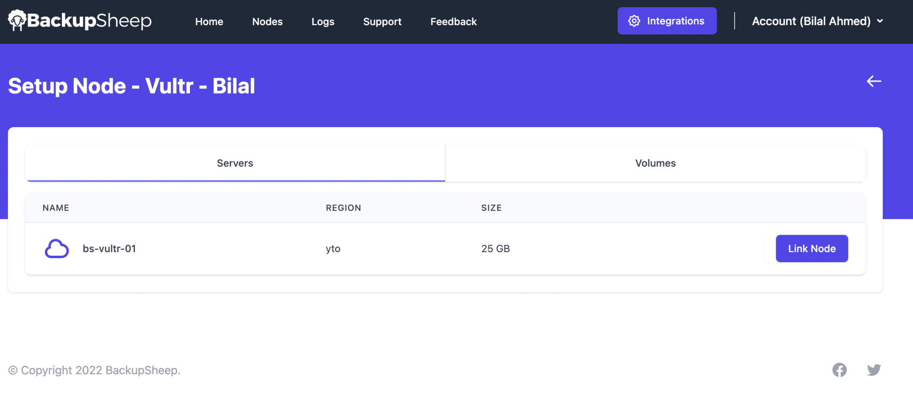Click the SIZE column header
This screenshot has height=408, width=913.
pyautogui.click(x=491, y=208)
